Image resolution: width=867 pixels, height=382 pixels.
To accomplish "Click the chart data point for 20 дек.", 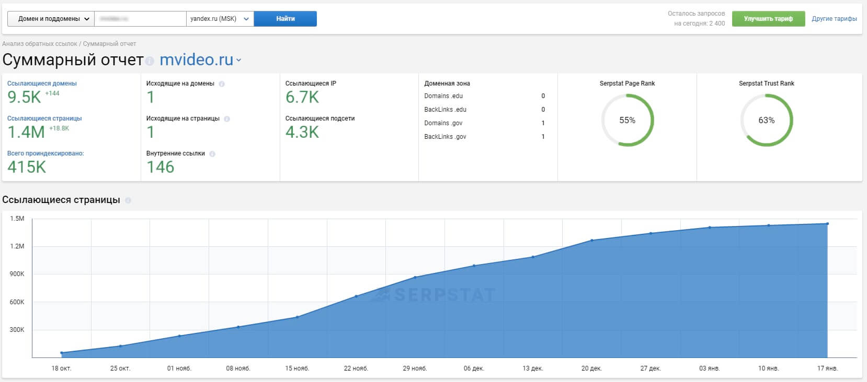I will pyautogui.click(x=592, y=240).
